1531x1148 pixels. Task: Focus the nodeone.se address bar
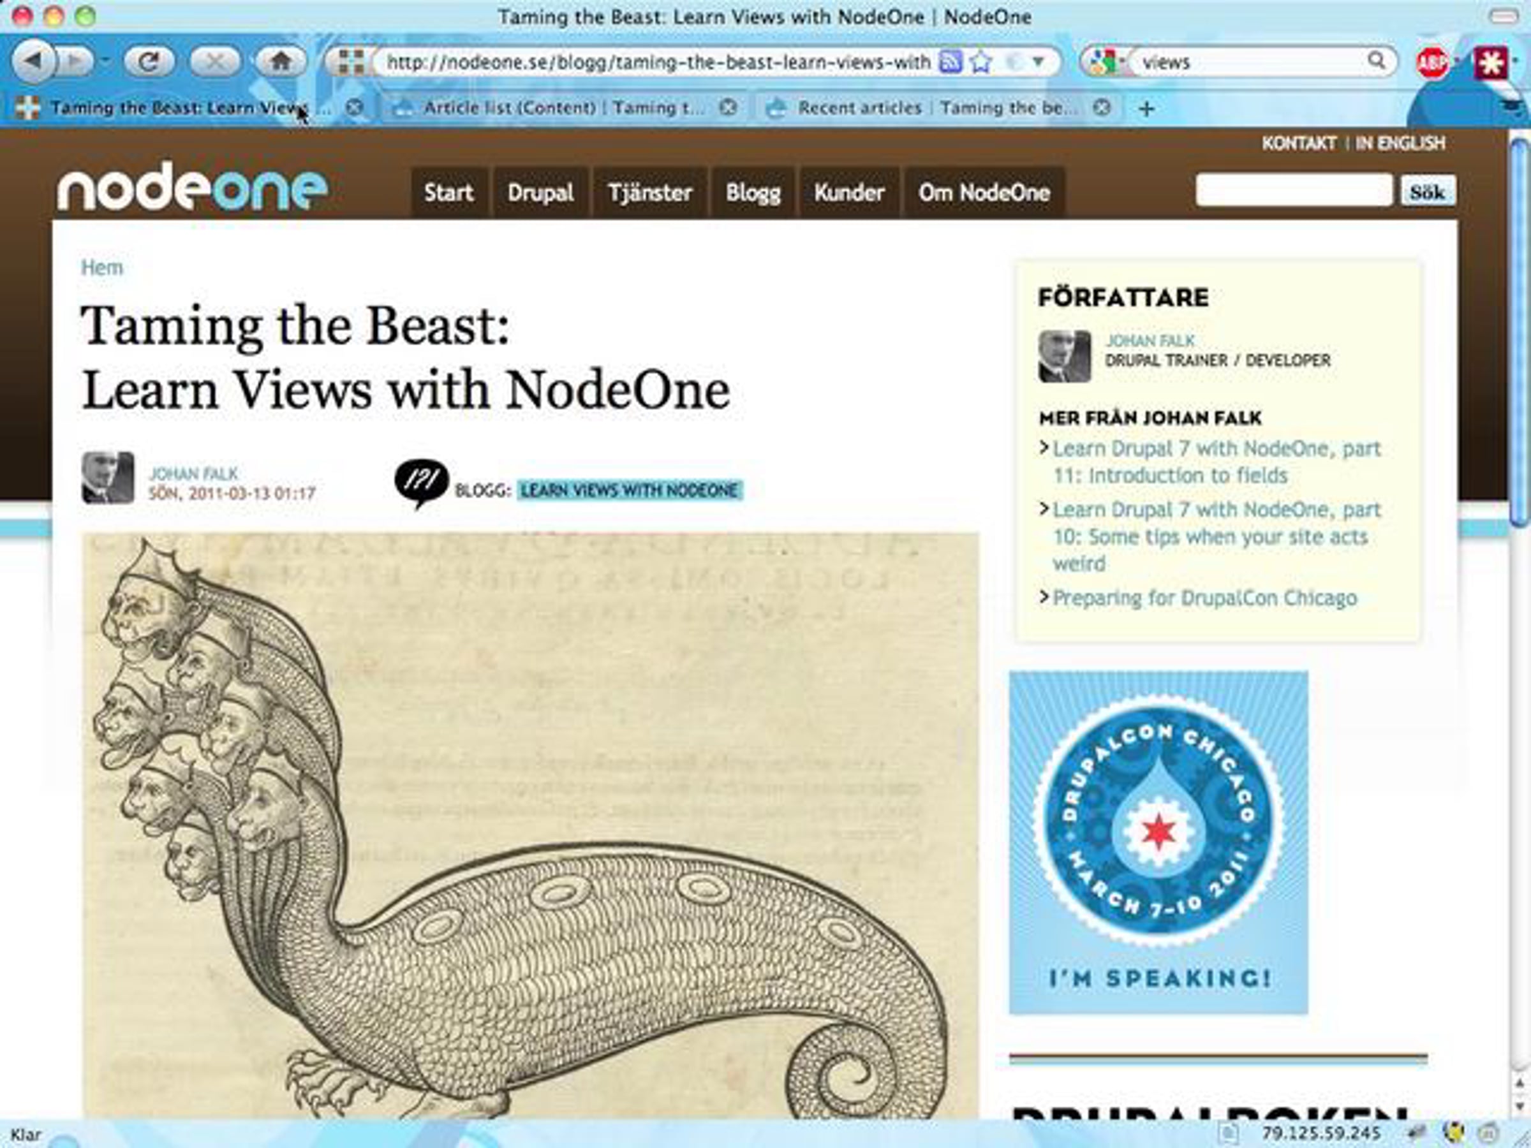(x=658, y=63)
